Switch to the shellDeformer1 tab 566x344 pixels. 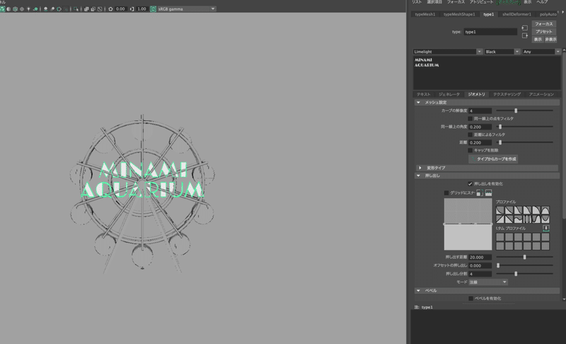coord(516,14)
